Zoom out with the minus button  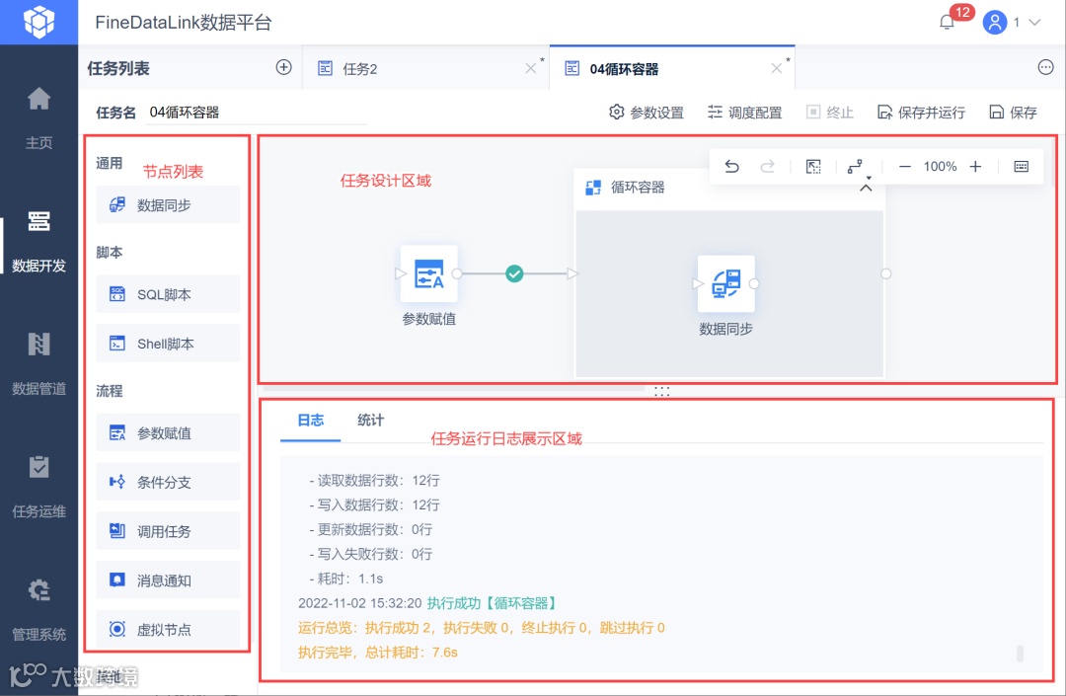coord(905,167)
